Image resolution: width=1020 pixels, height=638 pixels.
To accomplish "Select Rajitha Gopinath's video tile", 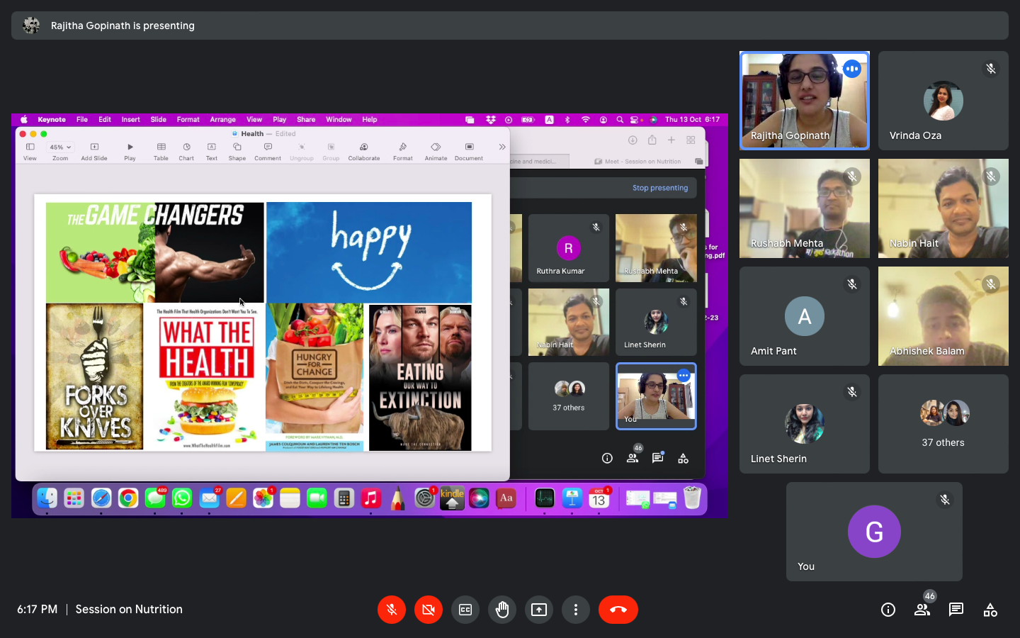I will coord(805,101).
